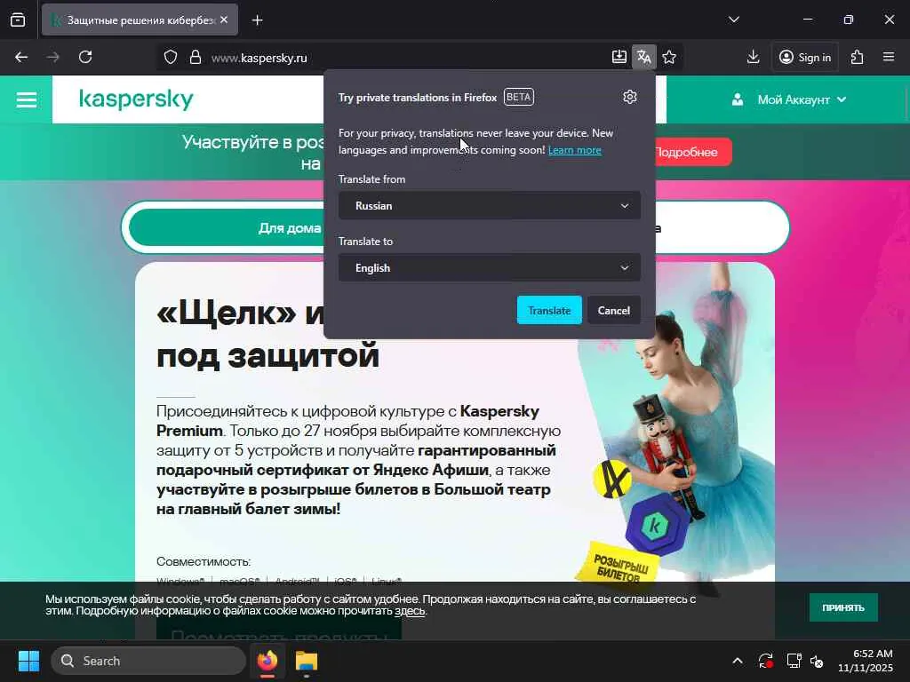Accept cookies with ПРИНЯТЬ button
The height and width of the screenshot is (682, 910).
tap(843, 607)
